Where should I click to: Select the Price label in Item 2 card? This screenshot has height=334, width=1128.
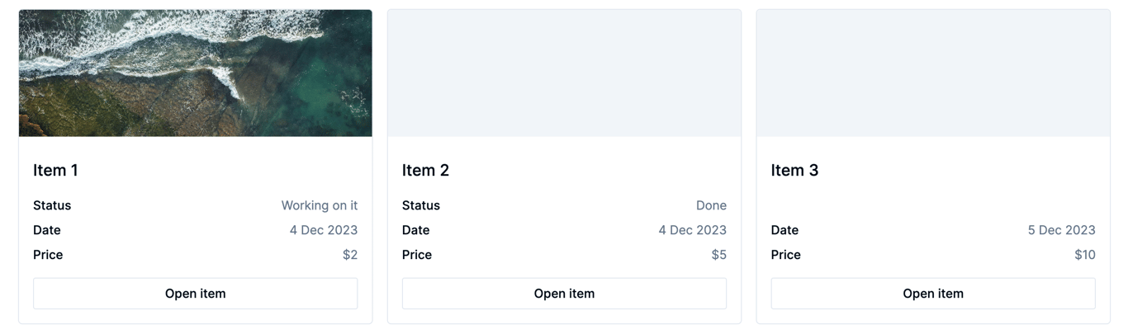click(417, 255)
